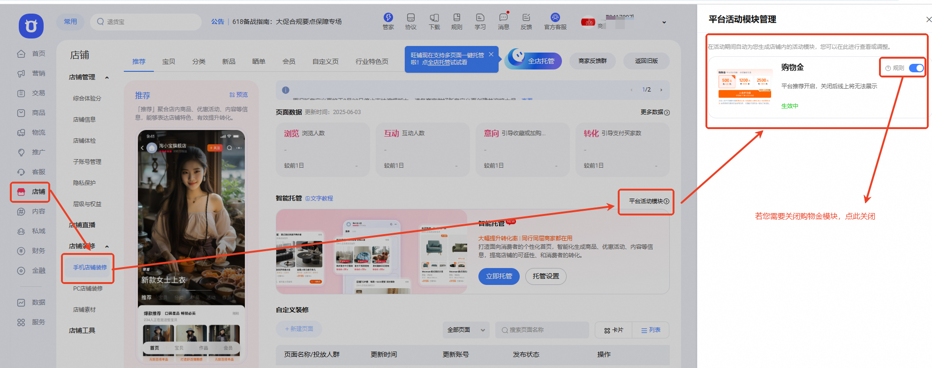Collapse the 店铺管理 section
Image resolution: width=932 pixels, height=368 pixels.
pyautogui.click(x=107, y=77)
